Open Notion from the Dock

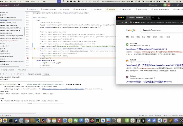[x=138, y=121]
